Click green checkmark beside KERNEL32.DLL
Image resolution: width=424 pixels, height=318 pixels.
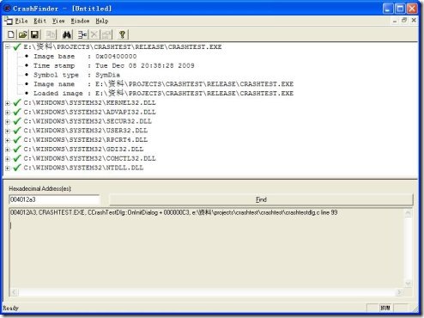17,102
